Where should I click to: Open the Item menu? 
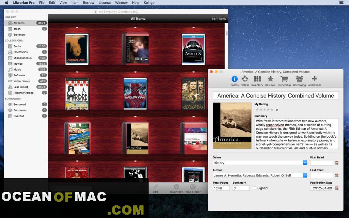75,3
